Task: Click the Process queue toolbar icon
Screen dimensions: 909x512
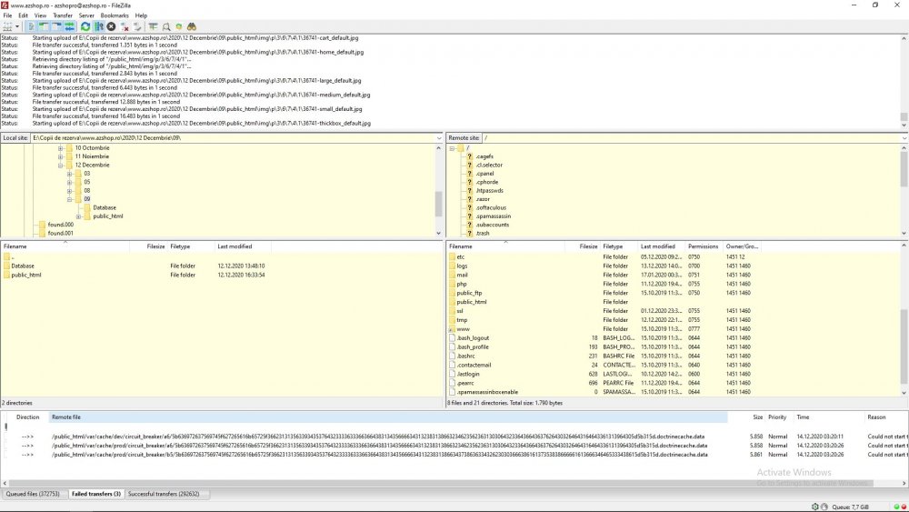Action: coord(98,26)
